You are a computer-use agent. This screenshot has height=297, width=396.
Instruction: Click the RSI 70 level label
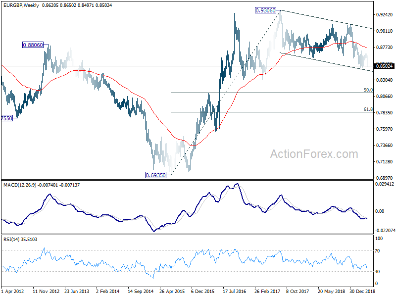point(378,251)
